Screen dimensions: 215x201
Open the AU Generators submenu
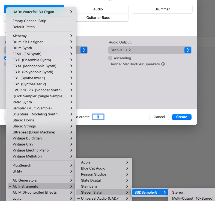[41, 180]
